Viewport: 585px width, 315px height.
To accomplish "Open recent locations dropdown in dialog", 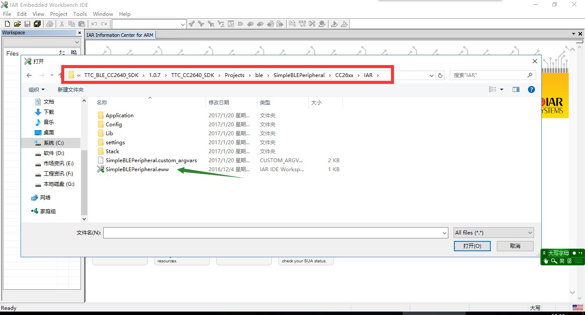I will [x=52, y=75].
